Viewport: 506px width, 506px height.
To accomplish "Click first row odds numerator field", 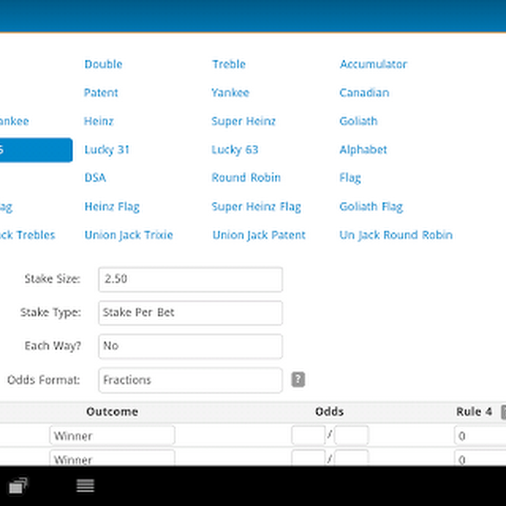I will point(308,435).
